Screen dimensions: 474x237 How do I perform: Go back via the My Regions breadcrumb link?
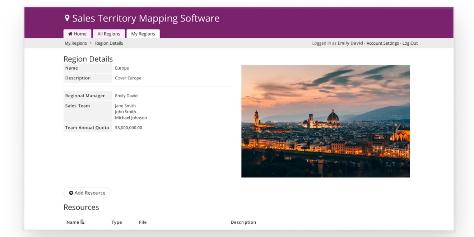coord(76,43)
